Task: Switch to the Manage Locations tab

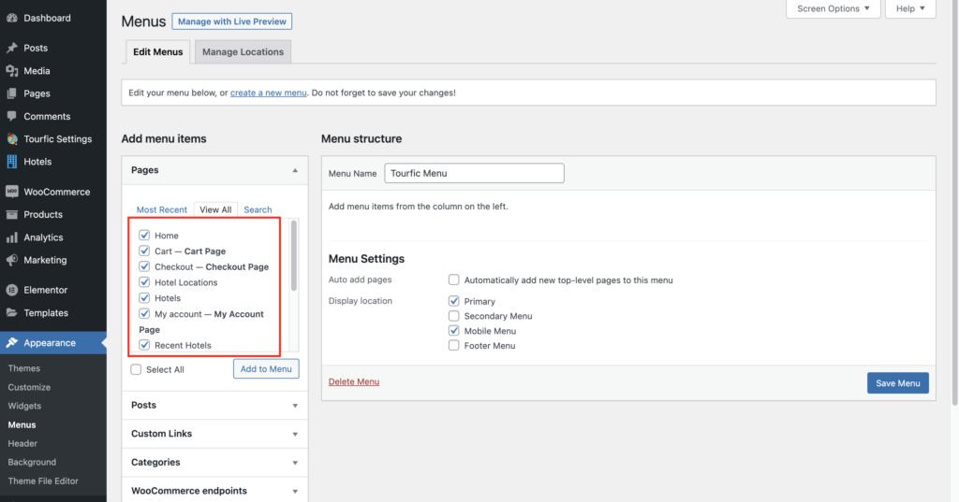Action: click(243, 52)
